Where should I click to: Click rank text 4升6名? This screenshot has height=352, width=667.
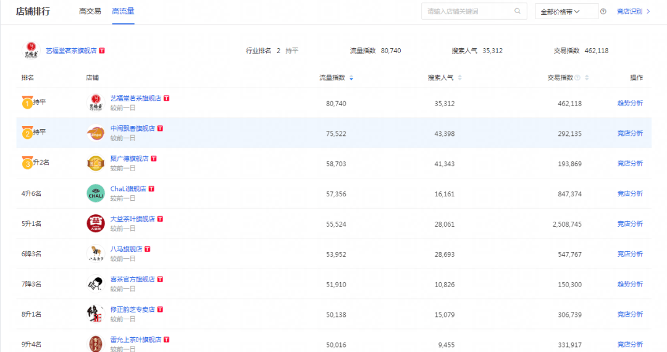point(31,193)
